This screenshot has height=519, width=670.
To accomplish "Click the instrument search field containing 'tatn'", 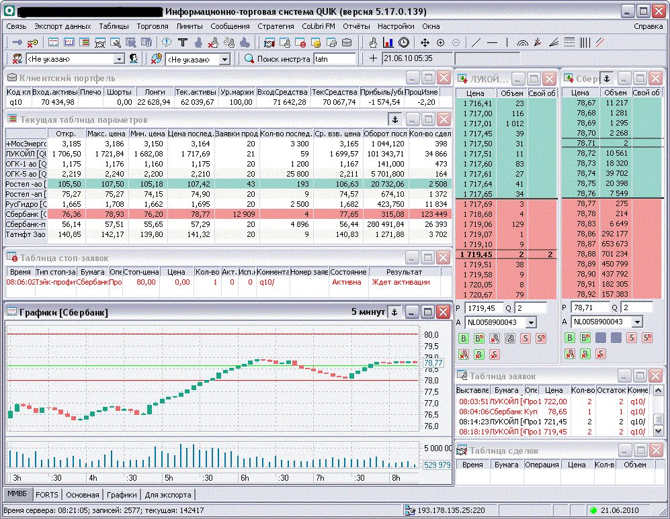I will pyautogui.click(x=334, y=59).
